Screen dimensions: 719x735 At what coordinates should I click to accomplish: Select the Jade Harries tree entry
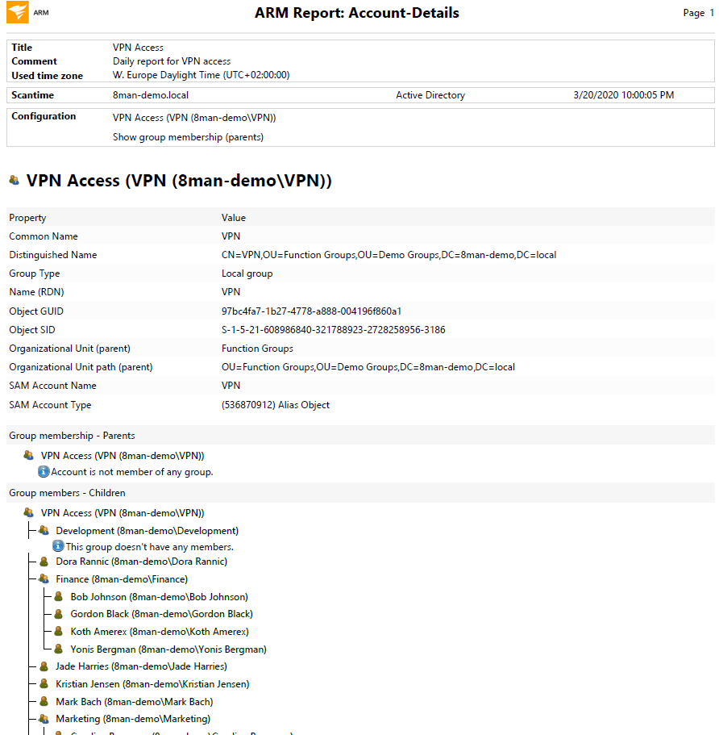click(x=141, y=666)
